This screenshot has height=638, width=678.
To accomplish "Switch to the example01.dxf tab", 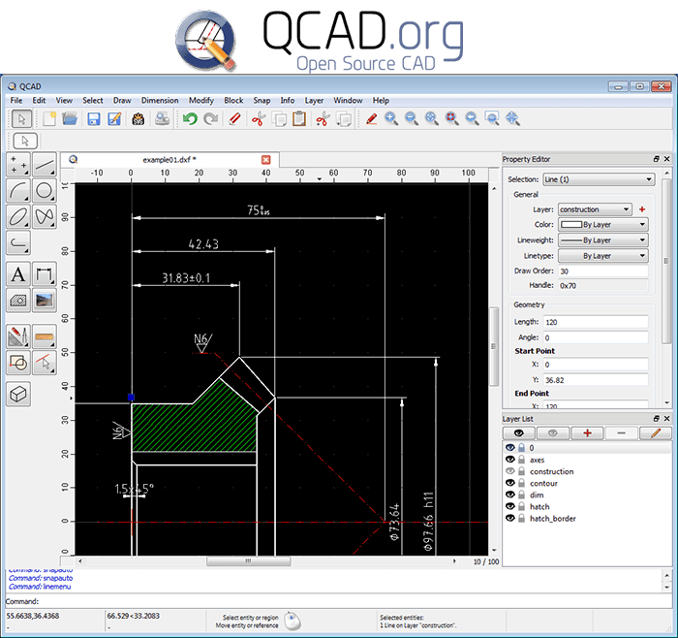I will click(169, 160).
